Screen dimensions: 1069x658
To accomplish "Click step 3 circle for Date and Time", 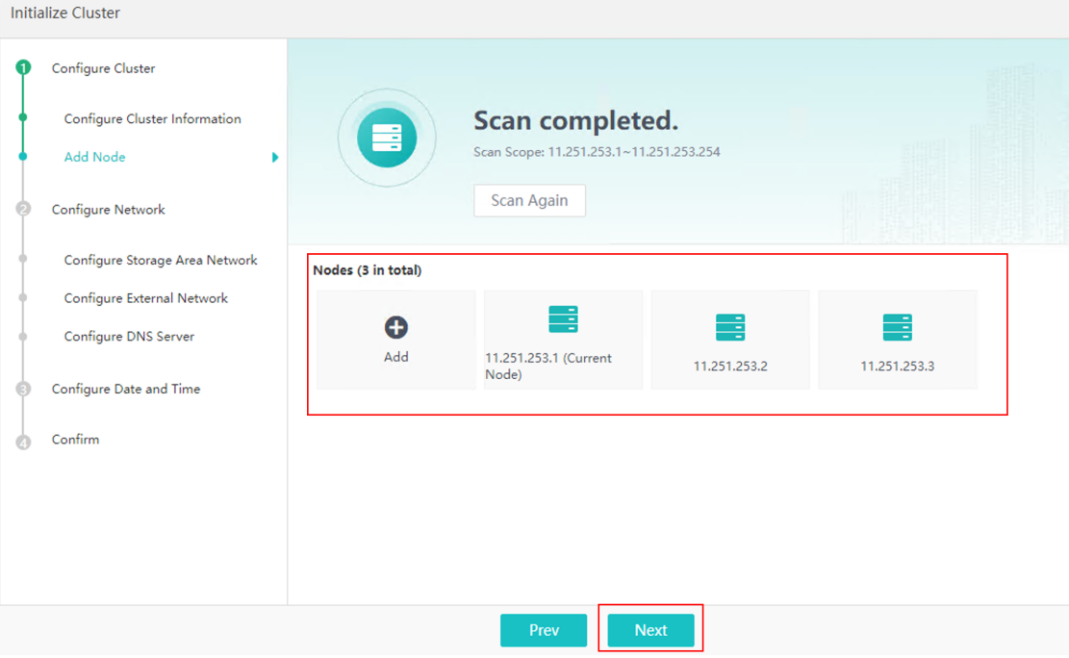I will pyautogui.click(x=23, y=389).
